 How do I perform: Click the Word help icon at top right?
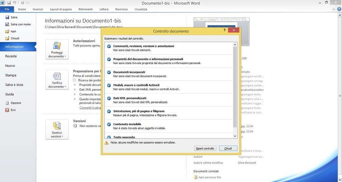[339, 9]
